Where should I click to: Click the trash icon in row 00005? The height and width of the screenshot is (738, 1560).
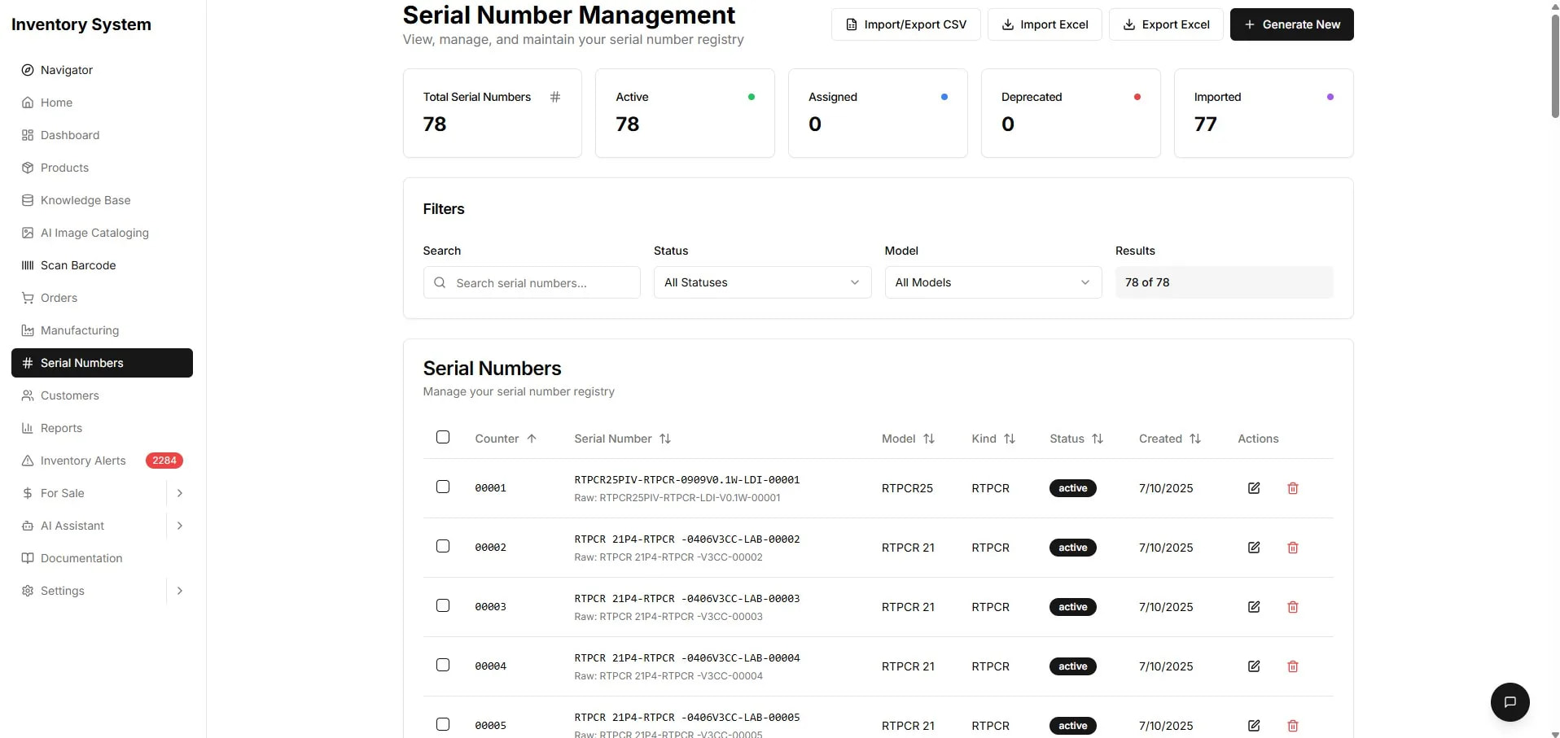(1292, 725)
